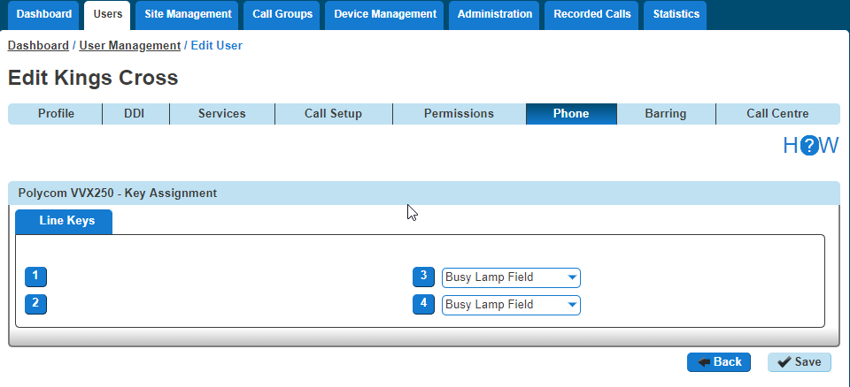The image size is (850, 387).
Task: Click the User Management breadcrumb link
Action: click(x=129, y=45)
